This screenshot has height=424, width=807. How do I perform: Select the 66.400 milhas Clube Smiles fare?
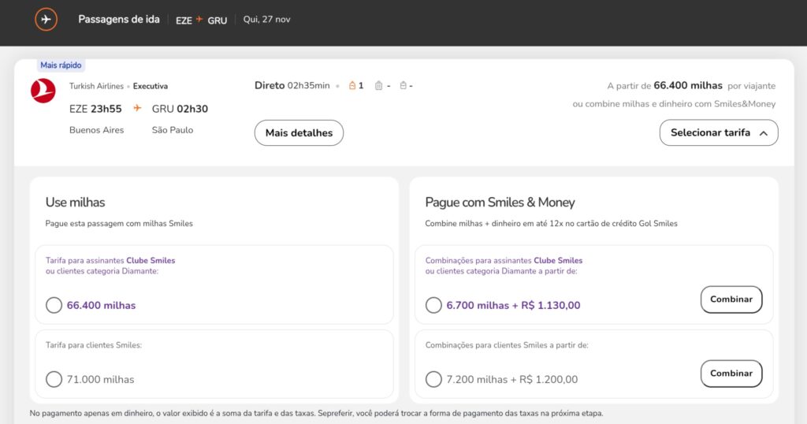[x=54, y=305]
